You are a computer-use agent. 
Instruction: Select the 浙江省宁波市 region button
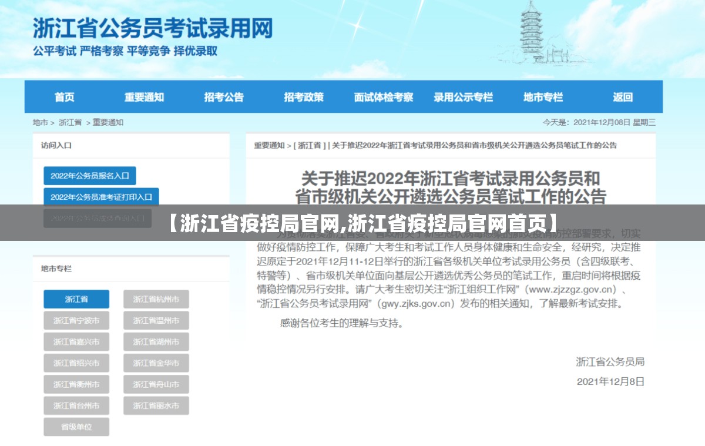76,320
